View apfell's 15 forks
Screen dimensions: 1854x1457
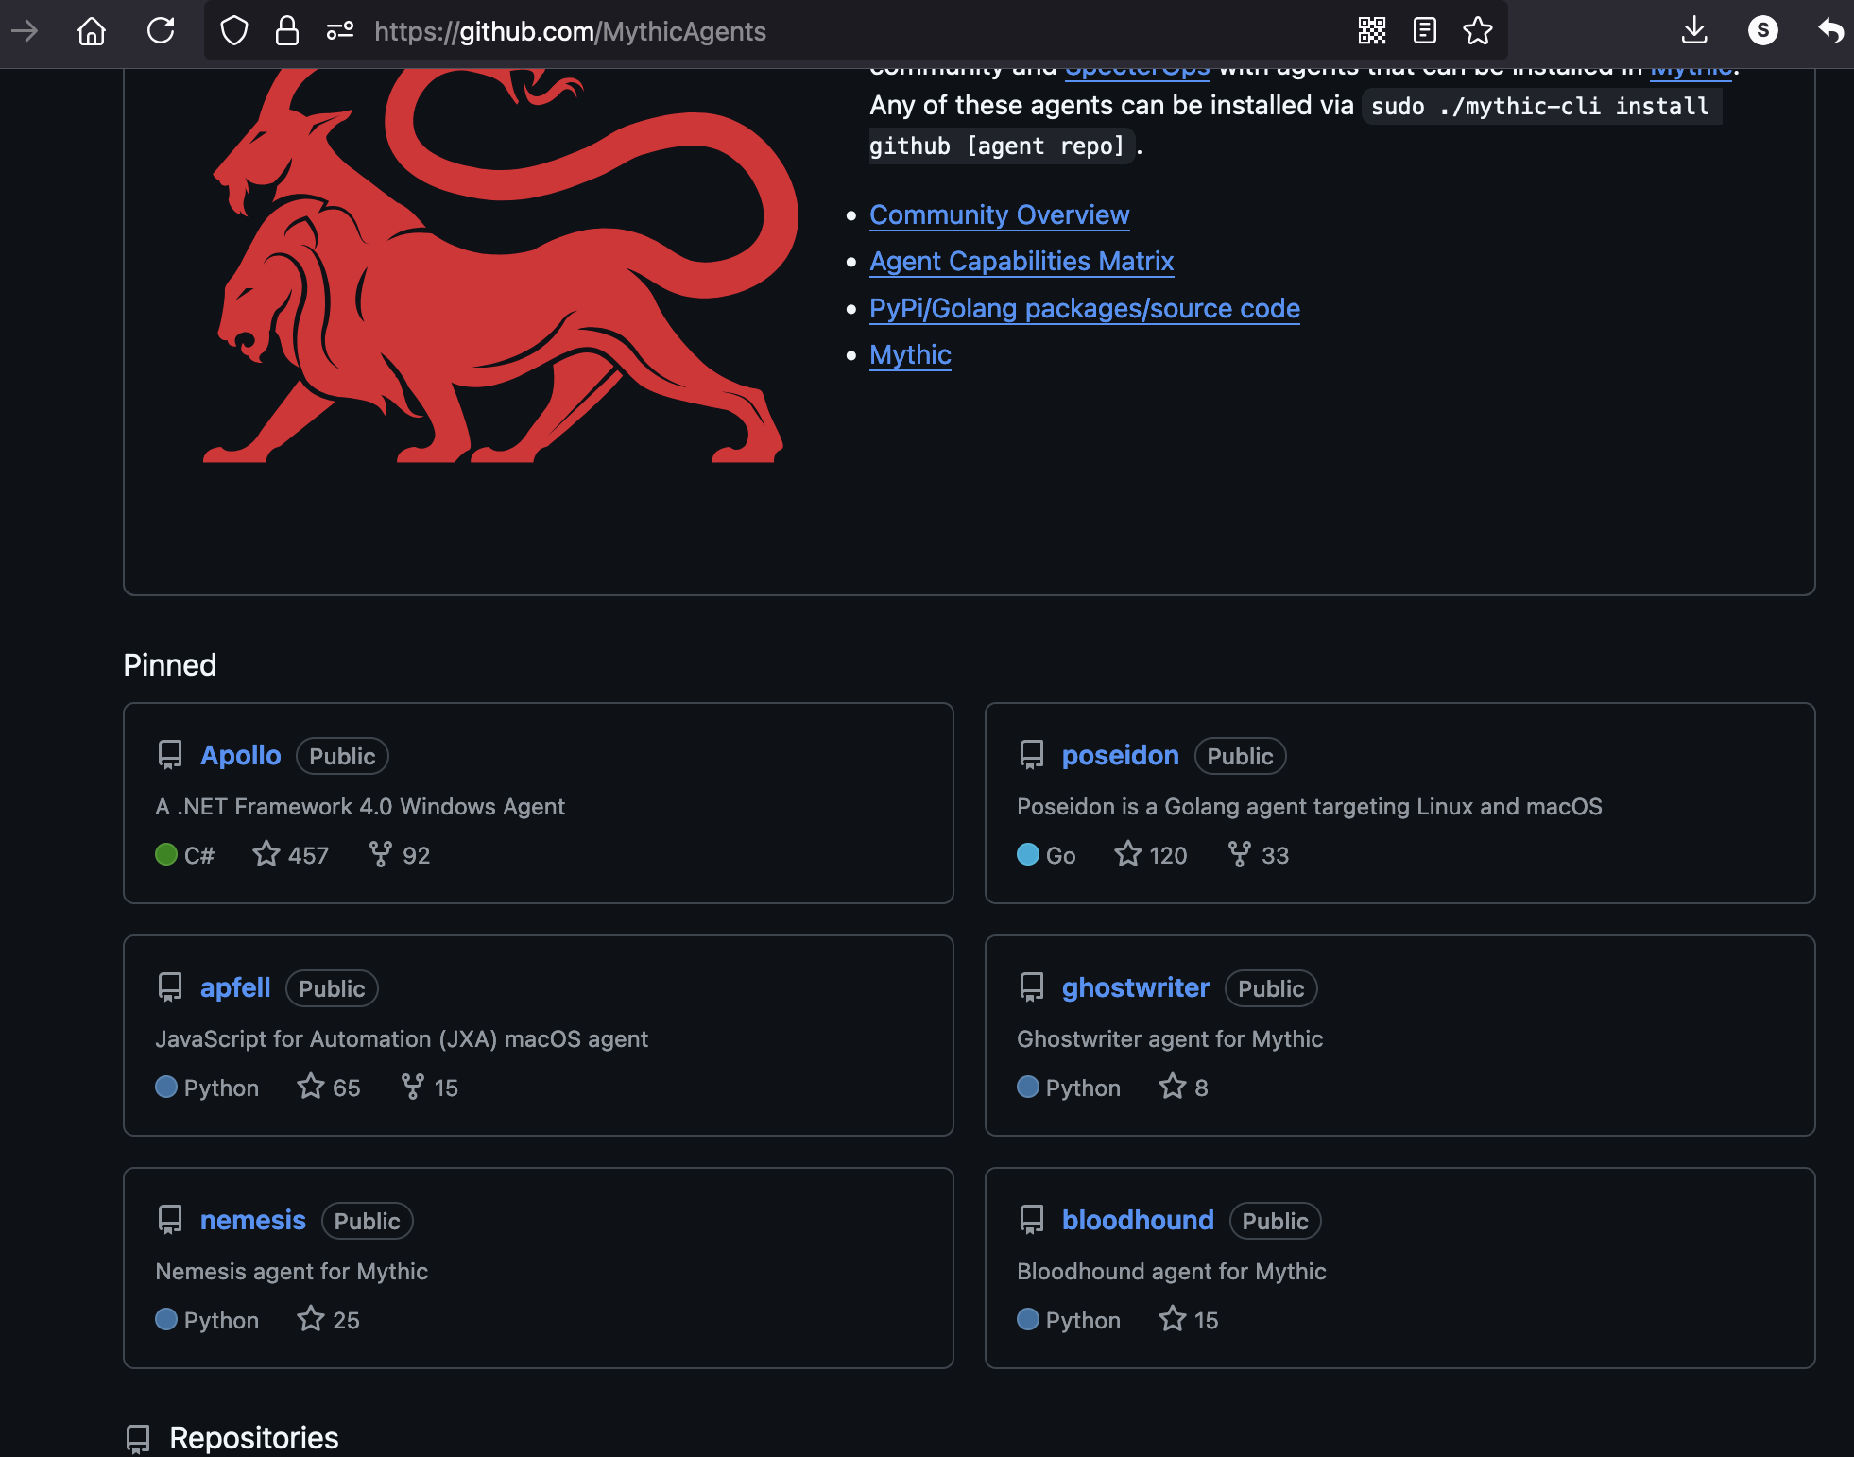[430, 1088]
